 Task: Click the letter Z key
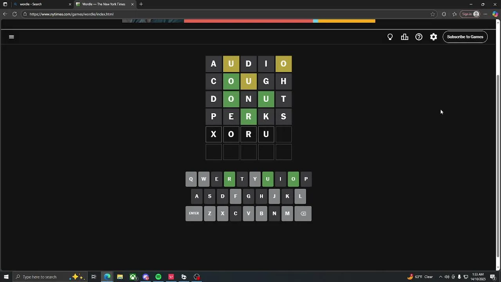(x=210, y=213)
